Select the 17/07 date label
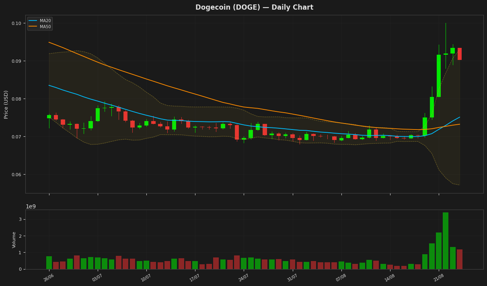 pos(195,278)
